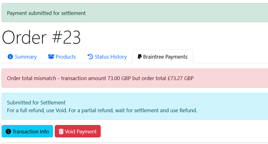Click the clock-arrow icon beside Status History
The image size is (268, 144).
pos(90,57)
